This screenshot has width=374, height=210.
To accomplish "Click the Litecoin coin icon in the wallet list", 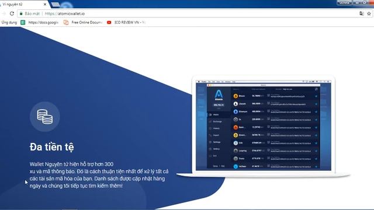I will pos(236,104).
